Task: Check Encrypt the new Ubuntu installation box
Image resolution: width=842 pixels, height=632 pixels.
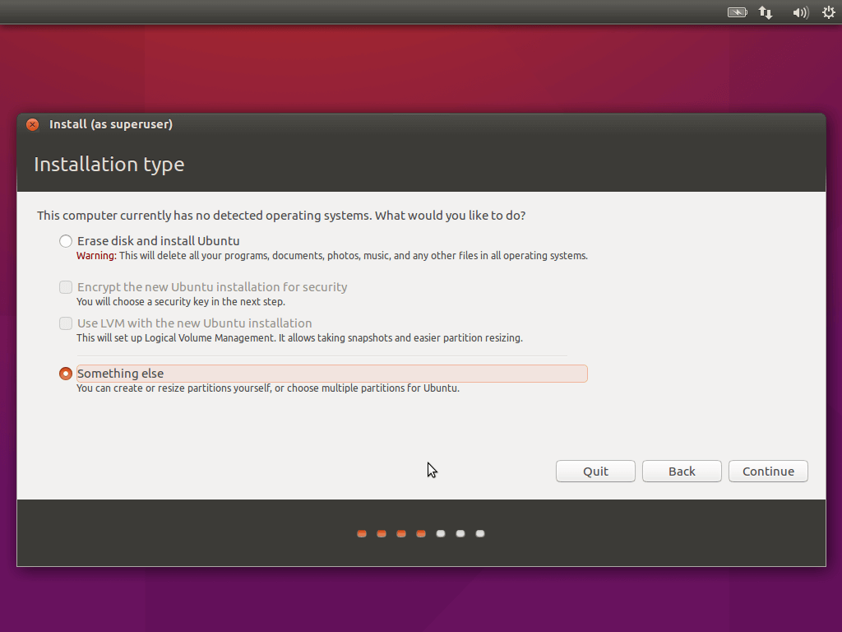Action: tap(66, 287)
